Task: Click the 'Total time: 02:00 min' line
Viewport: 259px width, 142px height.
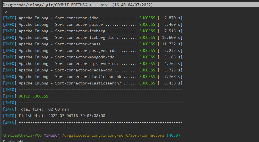Action: coord(44,109)
